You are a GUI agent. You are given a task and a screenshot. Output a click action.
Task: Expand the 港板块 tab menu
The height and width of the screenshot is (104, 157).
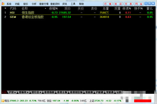pos(24,92)
